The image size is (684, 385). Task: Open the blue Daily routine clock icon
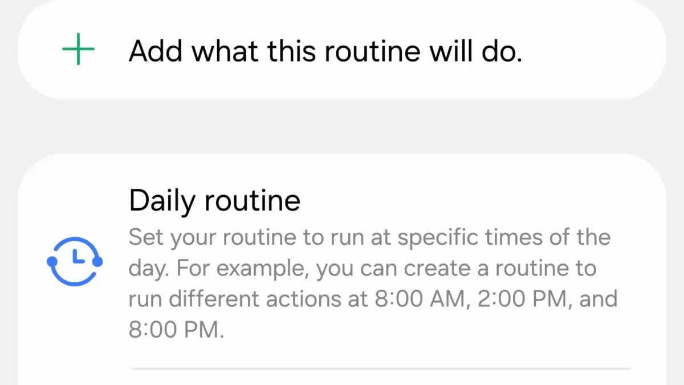(74, 261)
